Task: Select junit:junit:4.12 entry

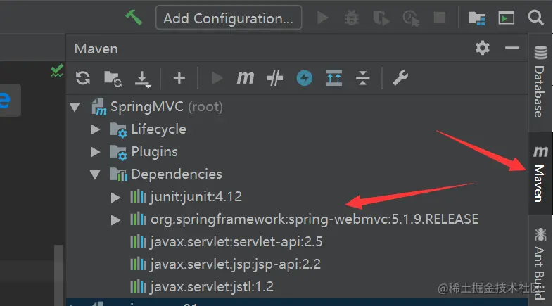Action: [x=196, y=197]
